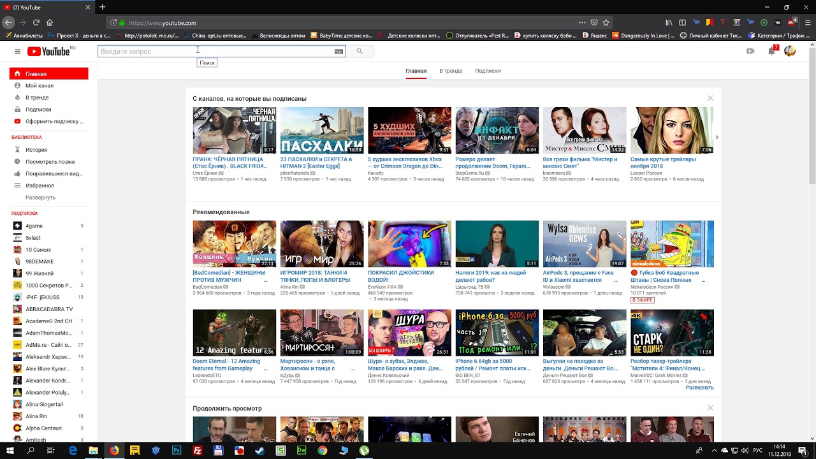Open the 4game subscription channel
This screenshot has width=816, height=459.
(x=49, y=226)
